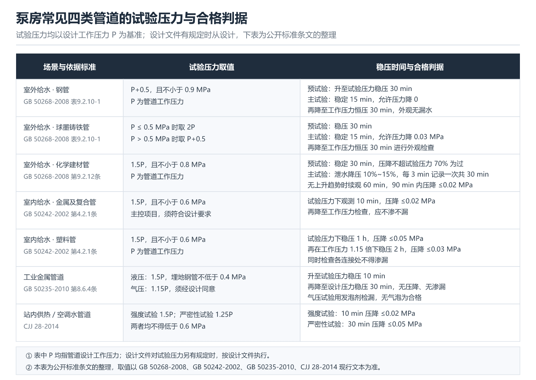Click the row label 工业金属管道

[x=44, y=277]
